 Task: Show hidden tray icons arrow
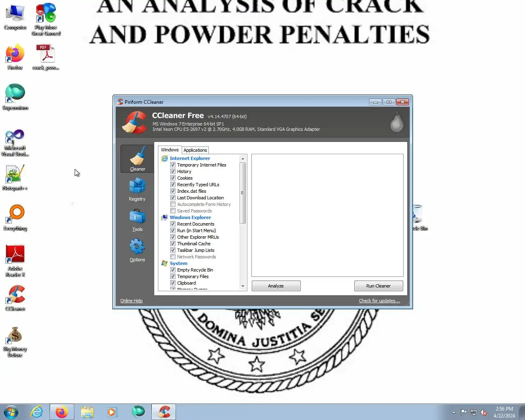point(454,412)
